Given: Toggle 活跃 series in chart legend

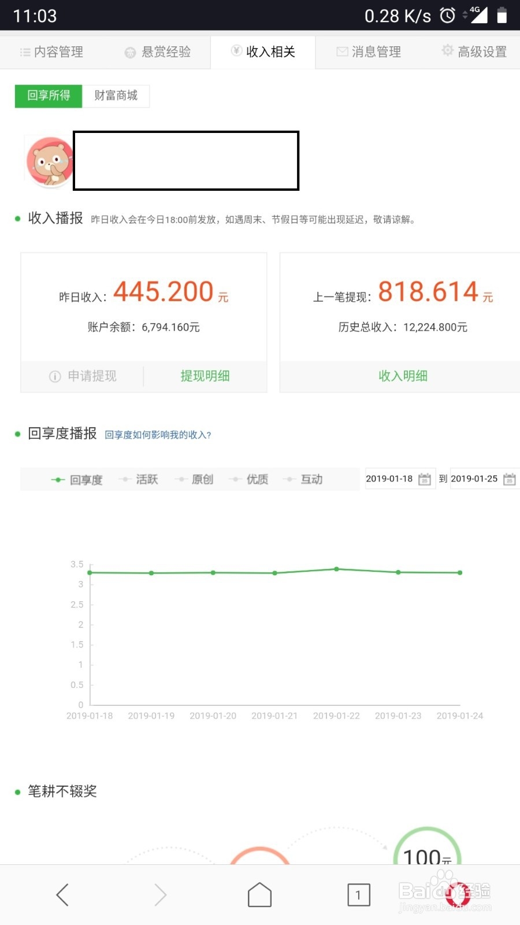Looking at the screenshot, I should 138,480.
